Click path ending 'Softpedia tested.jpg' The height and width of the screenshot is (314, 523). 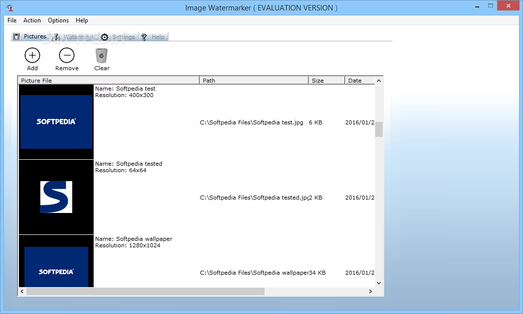tap(254, 198)
